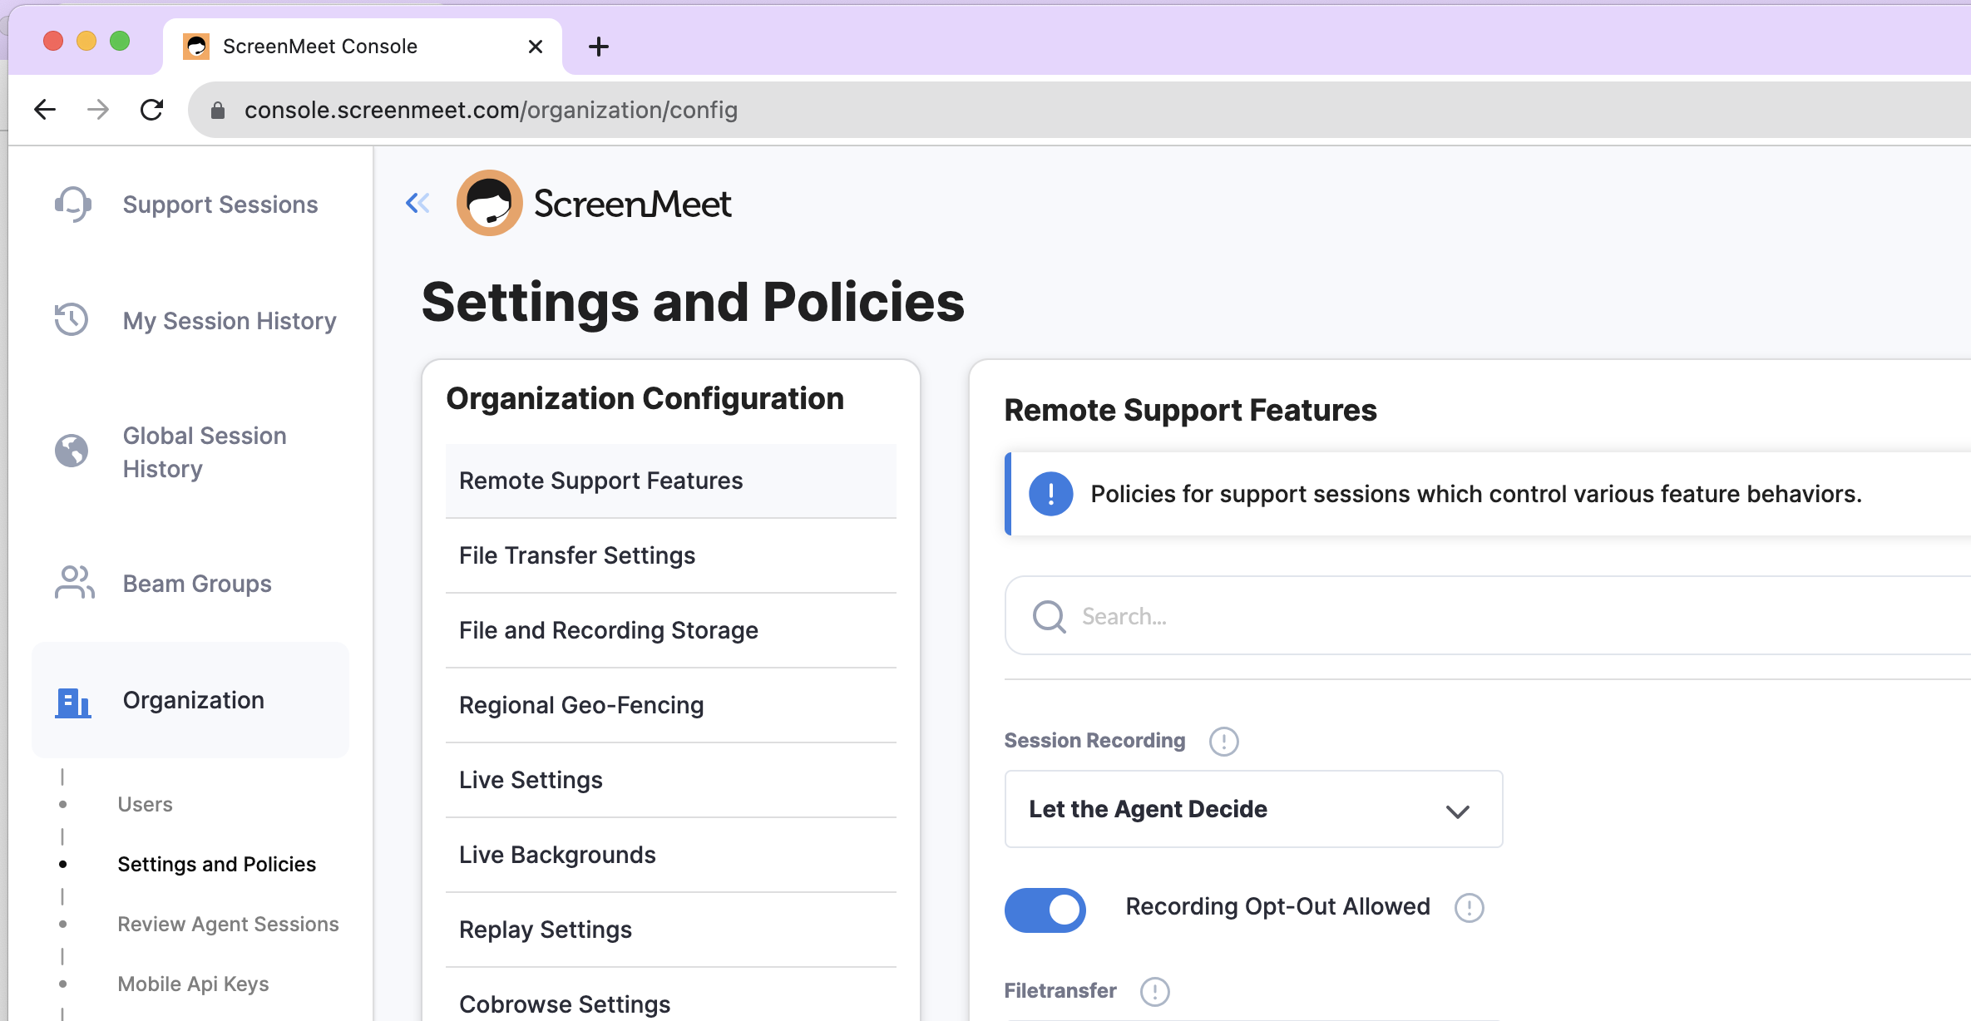Image resolution: width=1971 pixels, height=1021 pixels.
Task: Open Mobile Api Keys
Action: 194,984
